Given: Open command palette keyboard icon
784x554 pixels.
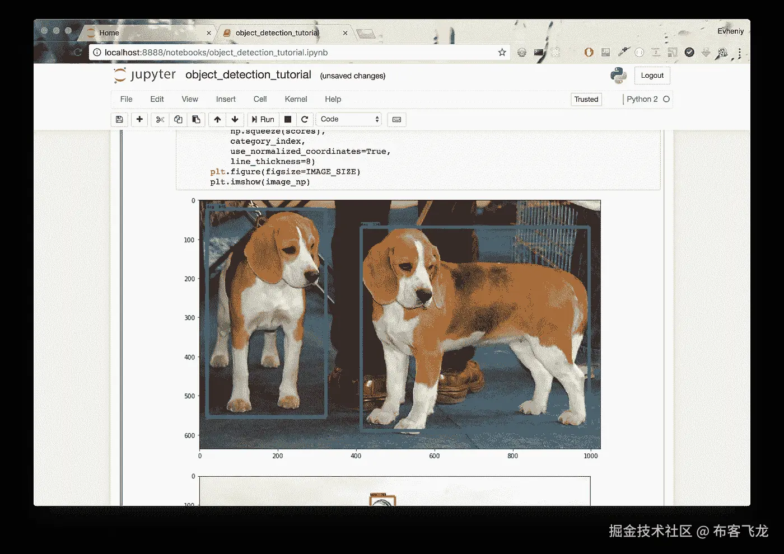Looking at the screenshot, I should click(396, 119).
